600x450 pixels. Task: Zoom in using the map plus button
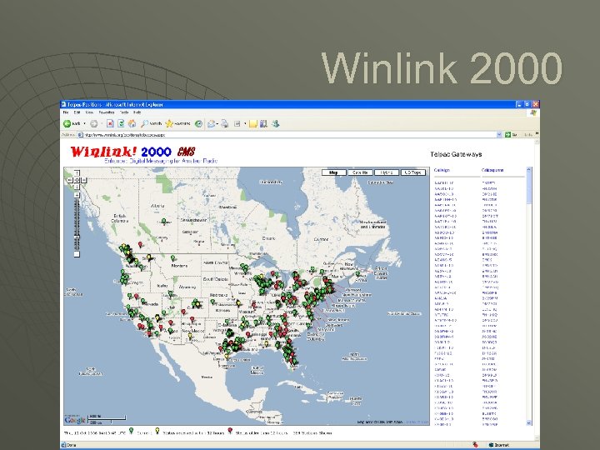pyautogui.click(x=77, y=195)
